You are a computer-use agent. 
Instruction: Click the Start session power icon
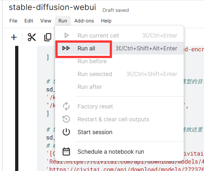pyautogui.click(x=66, y=132)
